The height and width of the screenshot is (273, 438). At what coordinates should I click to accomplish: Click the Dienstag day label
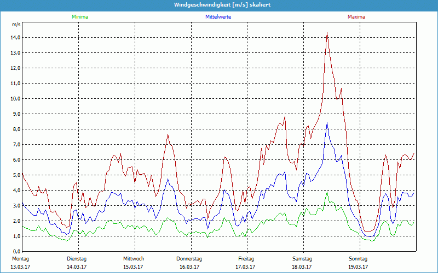pyautogui.click(x=77, y=259)
